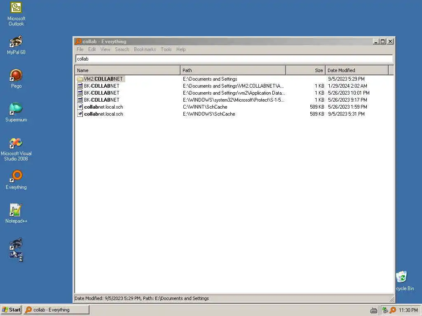Screen dimensions: 422x316
Task: Click the taskbar clock showing 11:30 PM
Action: click(408, 310)
